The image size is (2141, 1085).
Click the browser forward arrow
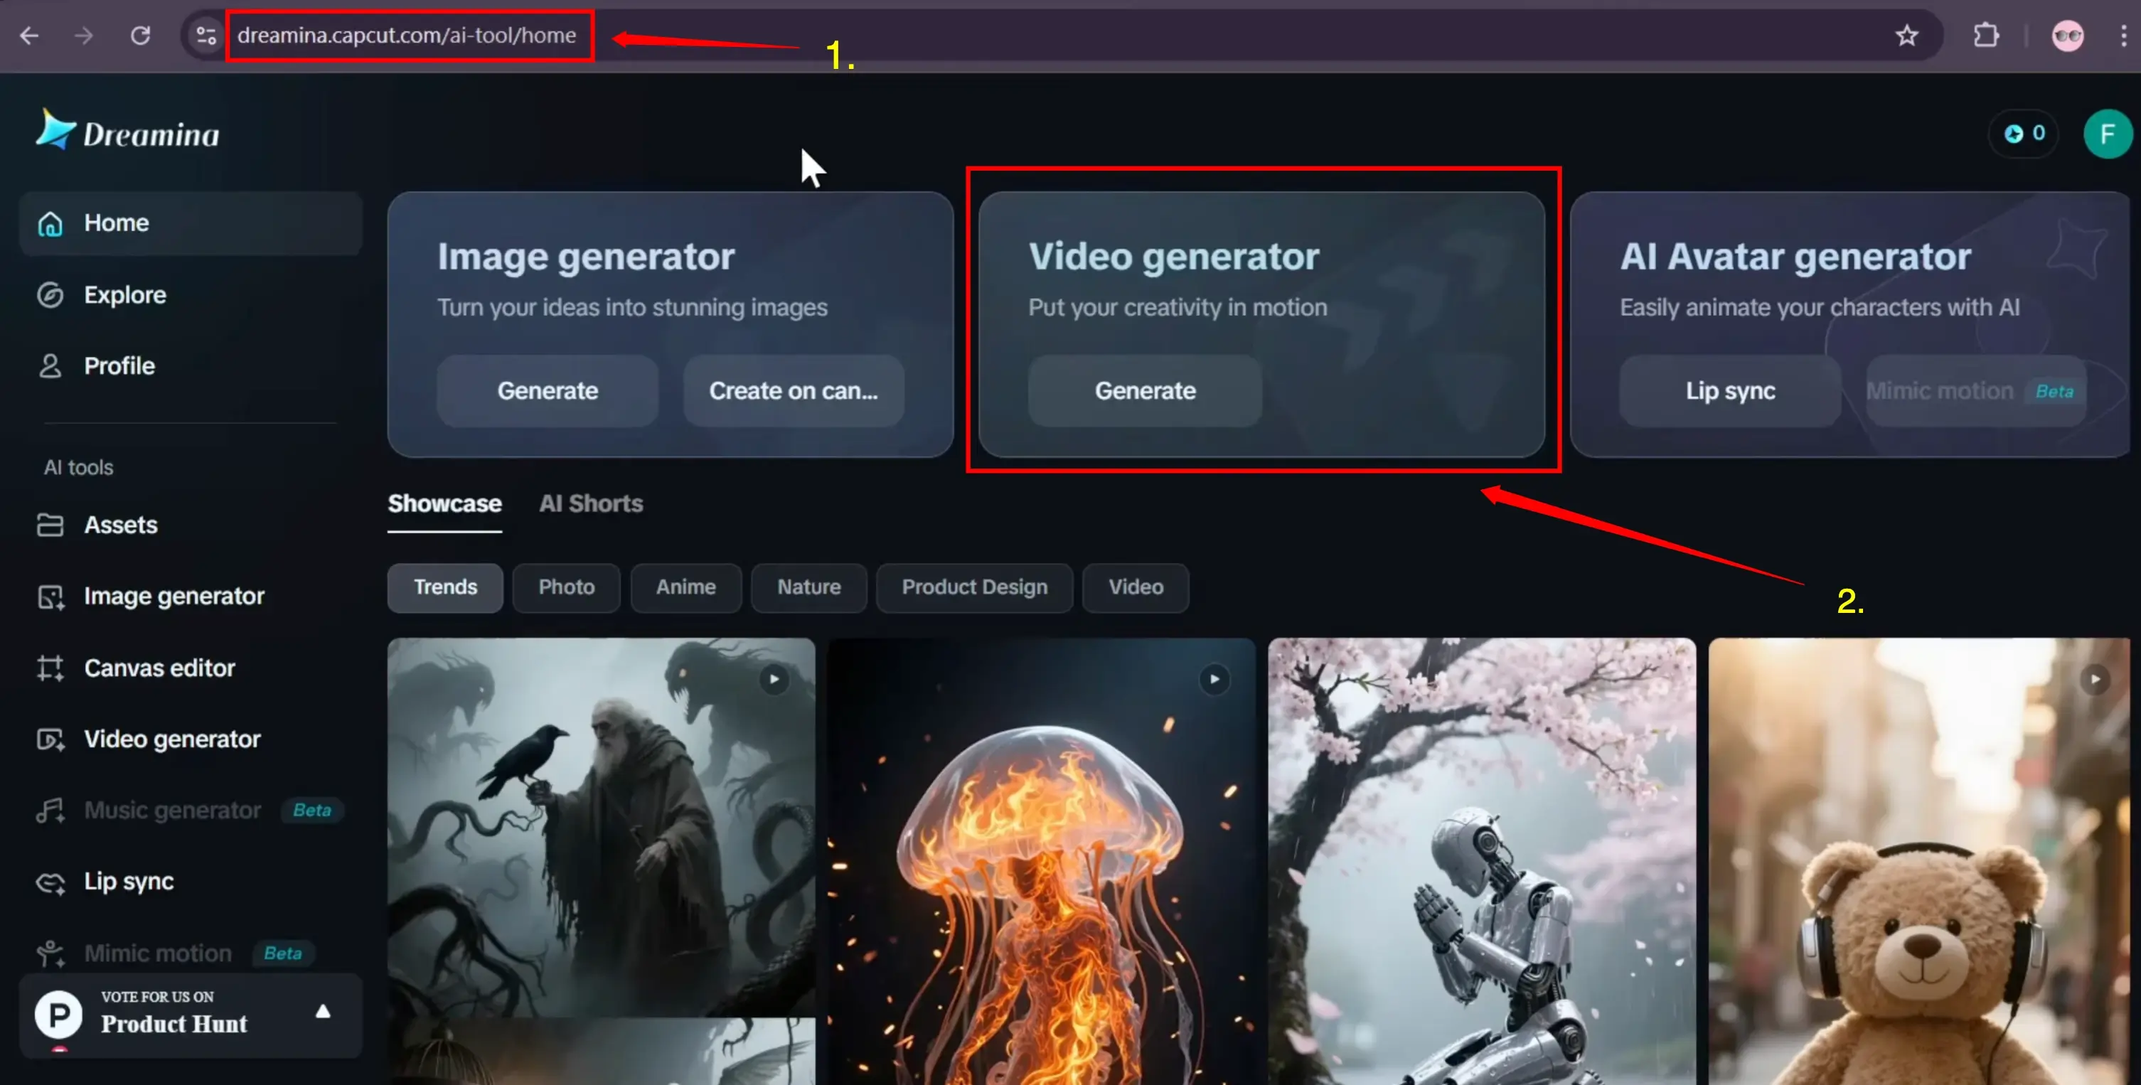click(84, 36)
